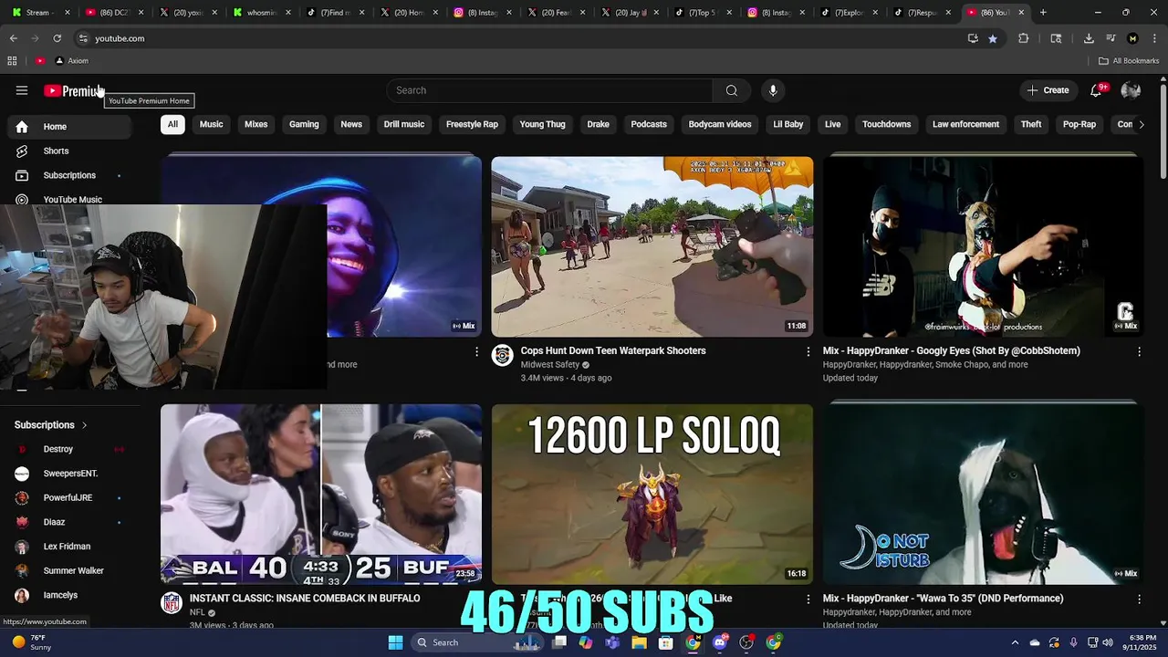This screenshot has height=657, width=1168.
Task: Open YouTube Music in the sidebar
Action: [x=69, y=198]
